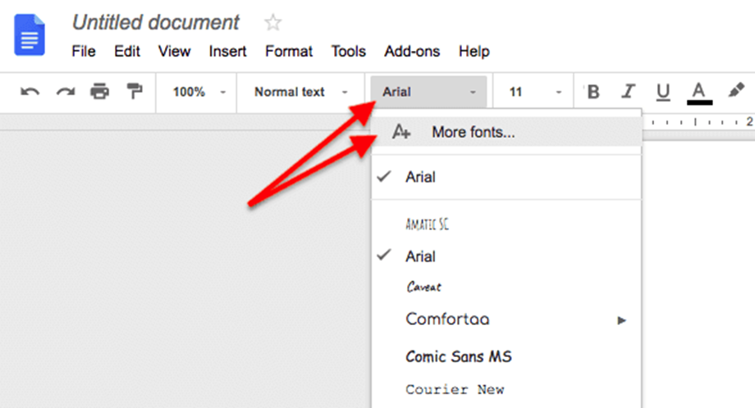Print the document with printer icon
Viewport: 755px width, 408px height.
(99, 91)
